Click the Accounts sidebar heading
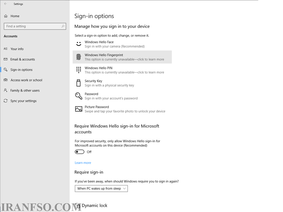Viewport: 283px width, 212px height. click(x=11, y=36)
